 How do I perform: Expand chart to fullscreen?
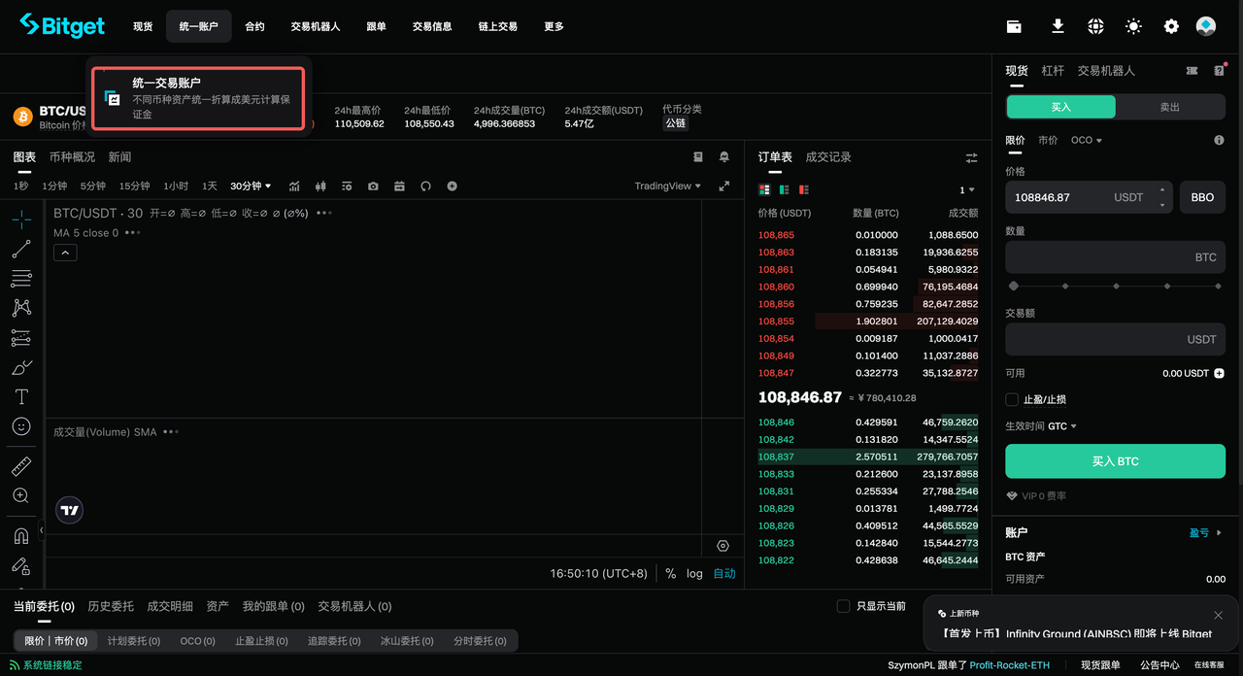pyautogui.click(x=723, y=186)
